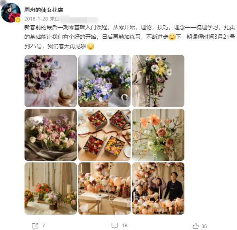Like the post with thumbs-up icon
The height and width of the screenshot is (230, 237).
pyautogui.click(x=195, y=226)
